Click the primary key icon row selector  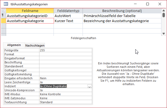pos(3,16)
